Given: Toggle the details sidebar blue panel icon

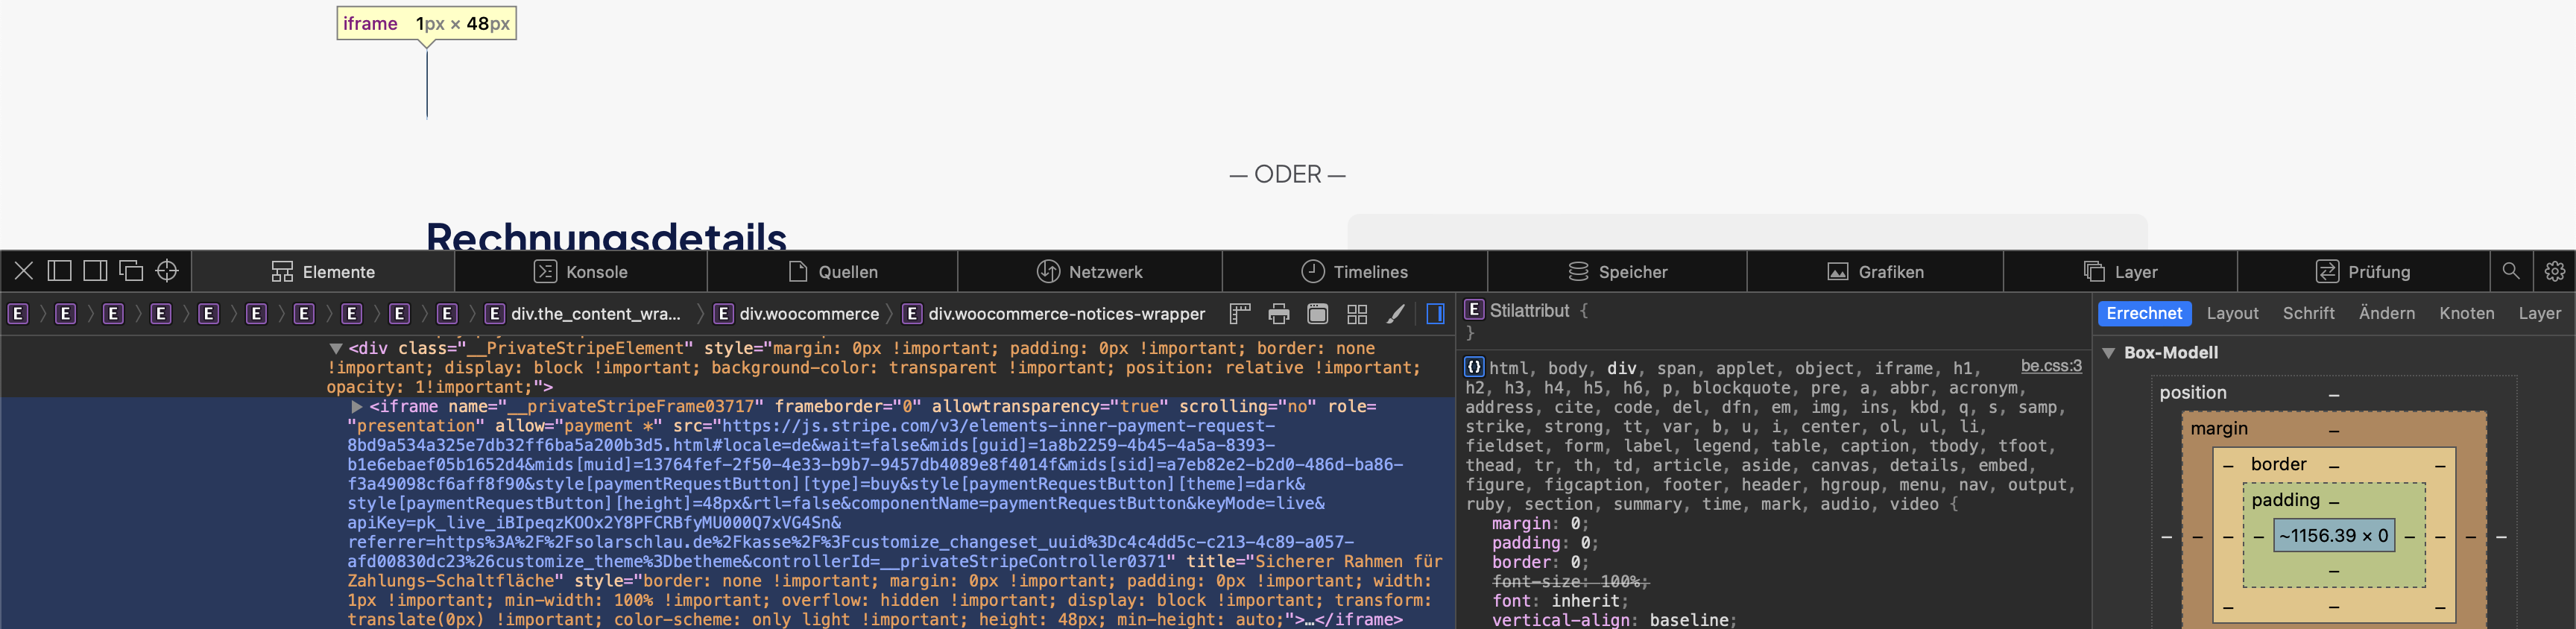Looking at the screenshot, I should pyautogui.click(x=1435, y=314).
